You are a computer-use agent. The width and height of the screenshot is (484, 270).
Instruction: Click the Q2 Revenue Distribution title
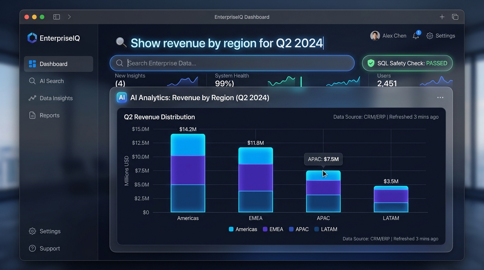click(x=159, y=117)
